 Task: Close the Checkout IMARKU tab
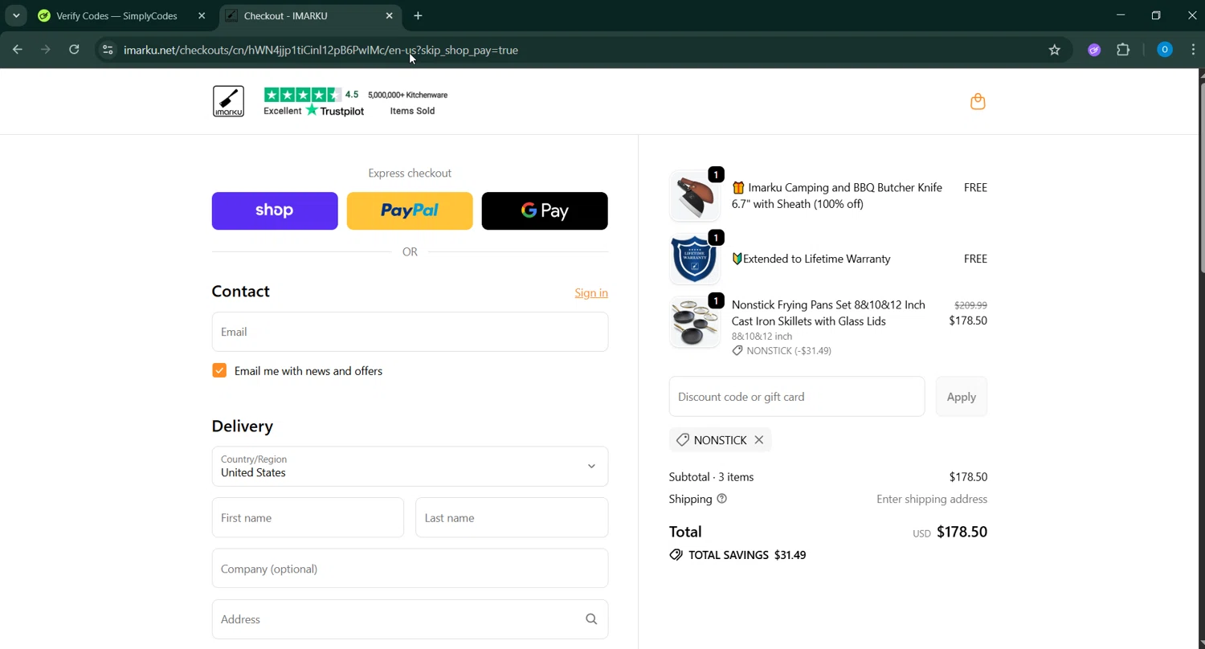click(x=390, y=15)
